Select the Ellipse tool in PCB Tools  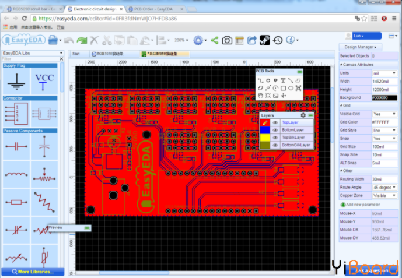tap(291, 89)
